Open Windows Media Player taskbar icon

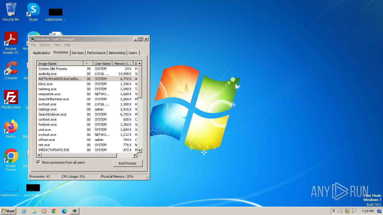tap(44, 211)
